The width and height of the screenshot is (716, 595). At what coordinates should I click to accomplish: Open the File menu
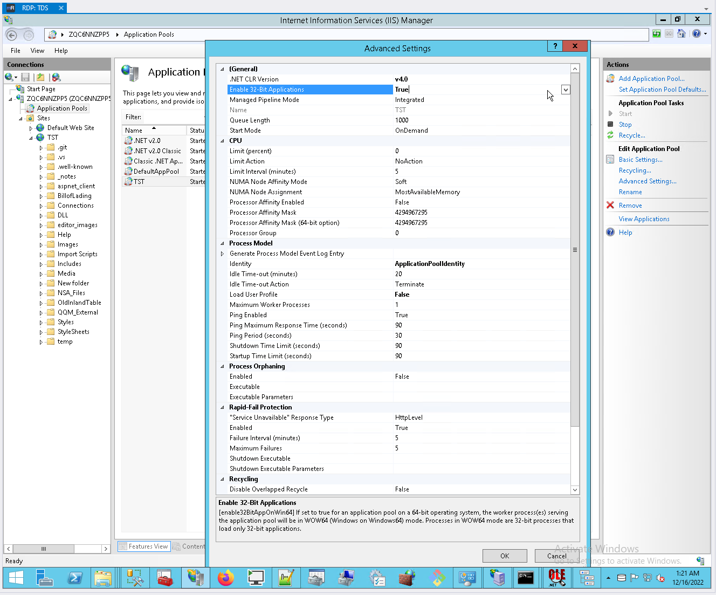tap(16, 51)
